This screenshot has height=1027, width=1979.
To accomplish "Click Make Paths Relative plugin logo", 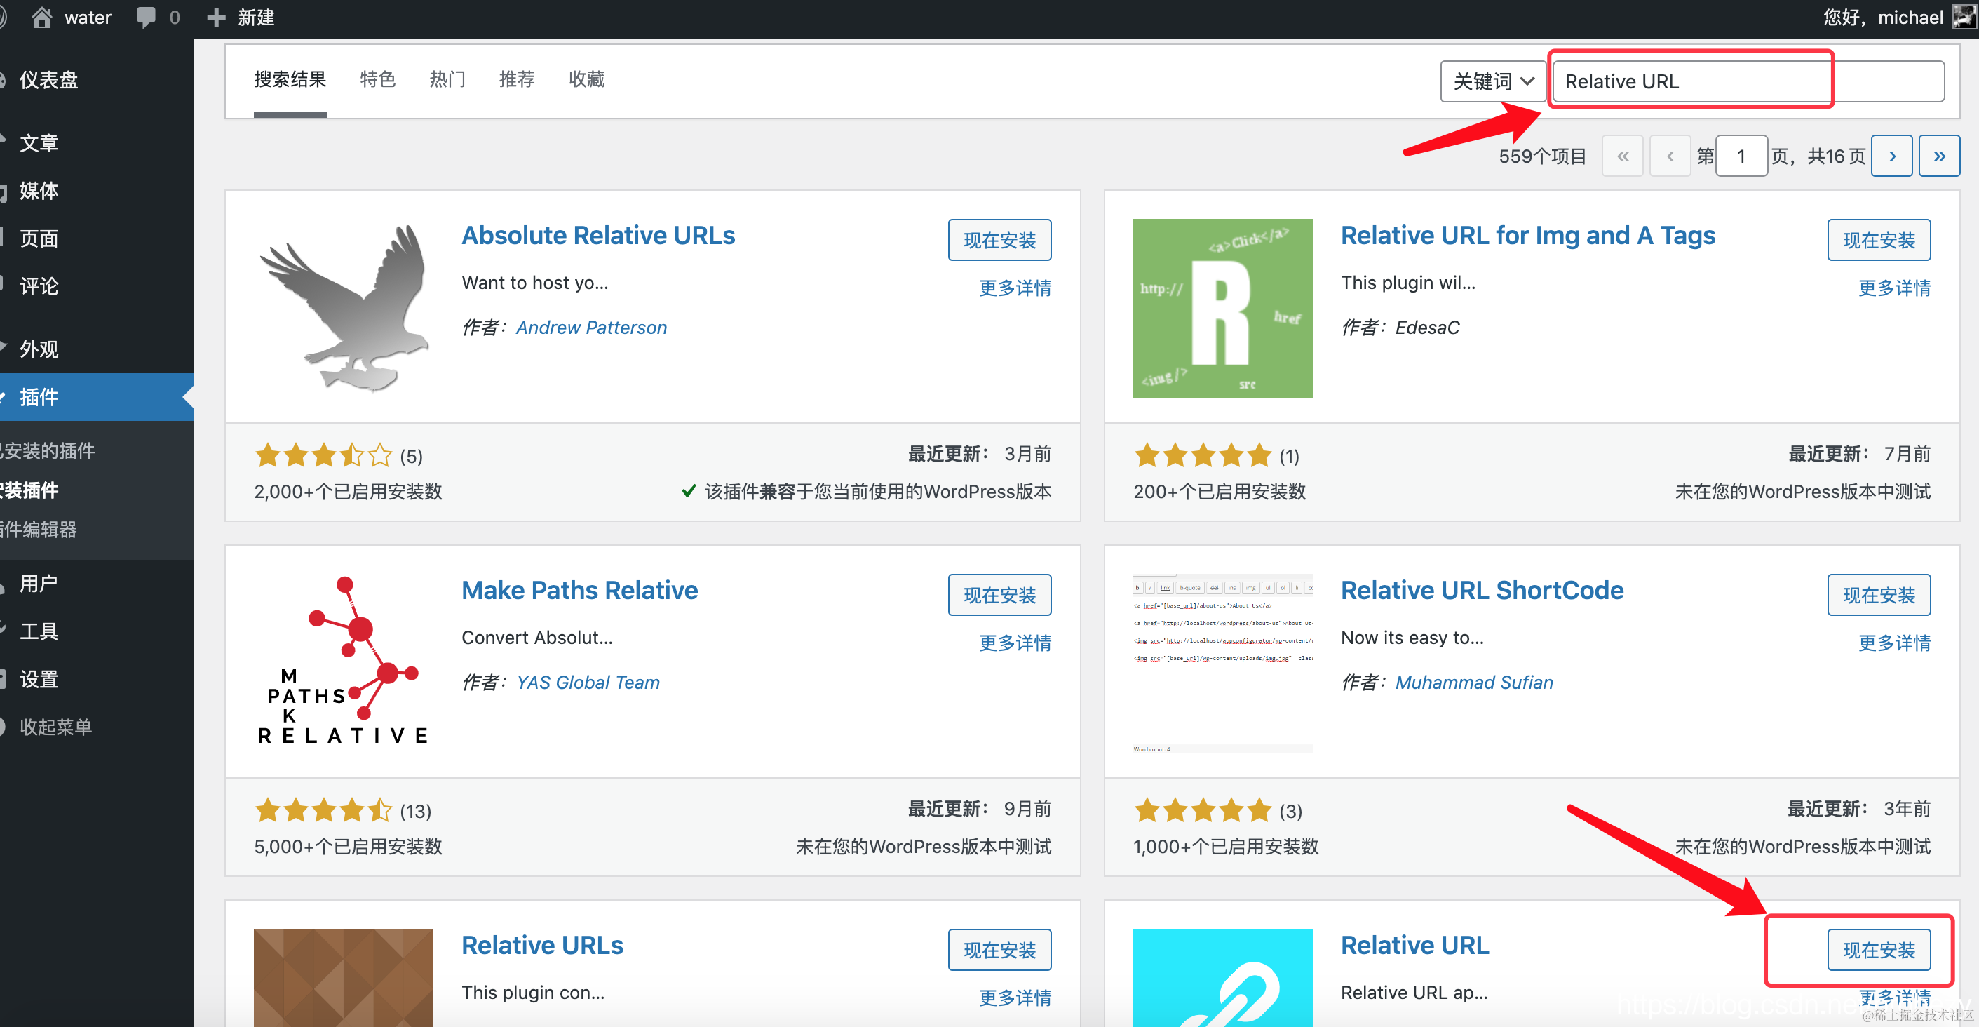I will point(344,663).
